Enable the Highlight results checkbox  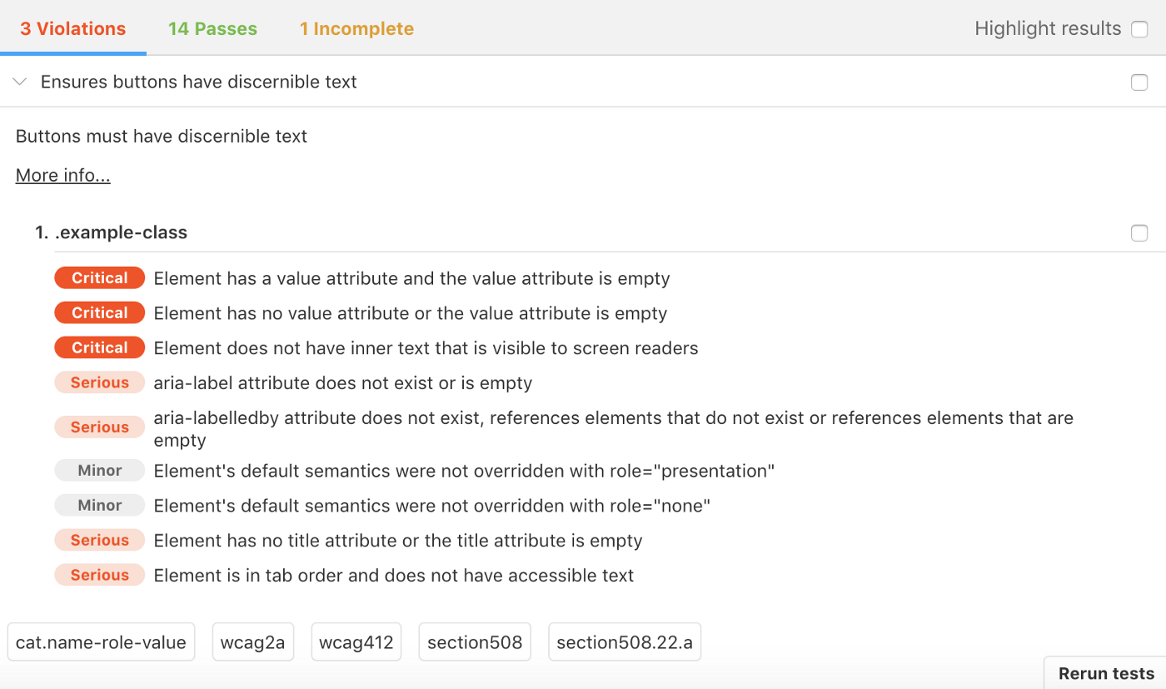click(1139, 29)
